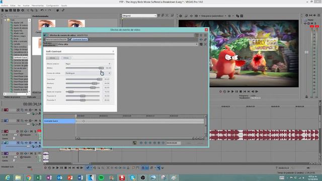This screenshot has width=322, height=181.
Task: Solo the first video track
Action: [x=40, y=110]
